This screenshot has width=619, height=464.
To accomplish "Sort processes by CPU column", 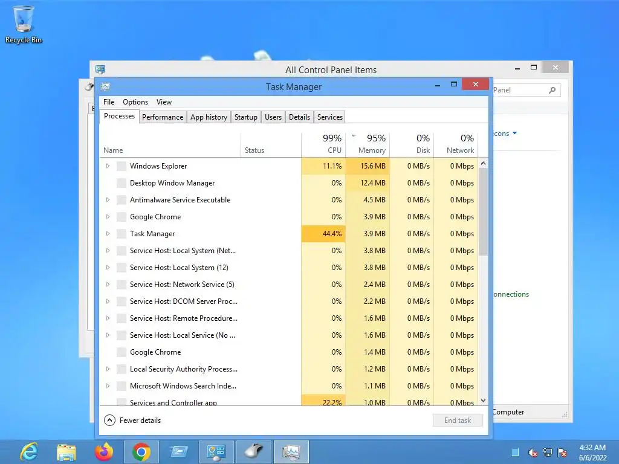I will [x=323, y=144].
